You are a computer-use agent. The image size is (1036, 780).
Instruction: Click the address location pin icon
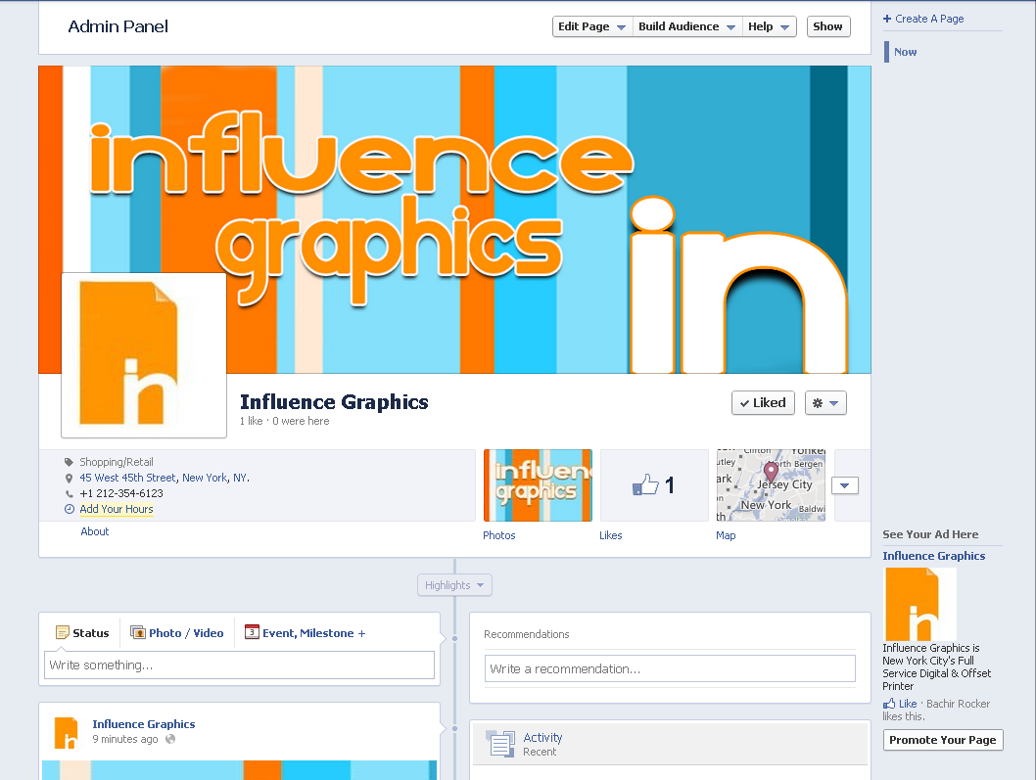pos(69,478)
